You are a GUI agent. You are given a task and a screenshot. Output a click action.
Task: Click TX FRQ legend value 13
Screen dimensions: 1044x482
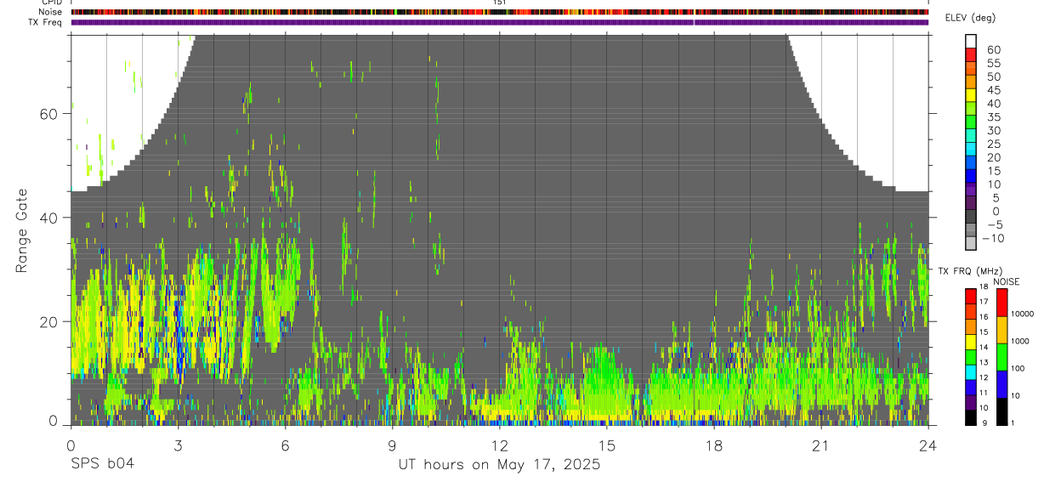point(984,363)
